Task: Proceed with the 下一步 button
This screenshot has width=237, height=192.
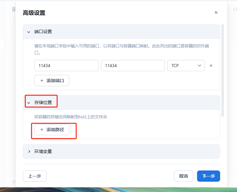Action: click(209, 176)
